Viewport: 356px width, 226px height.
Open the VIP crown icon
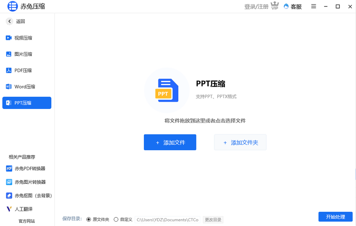pyautogui.click(x=275, y=6)
